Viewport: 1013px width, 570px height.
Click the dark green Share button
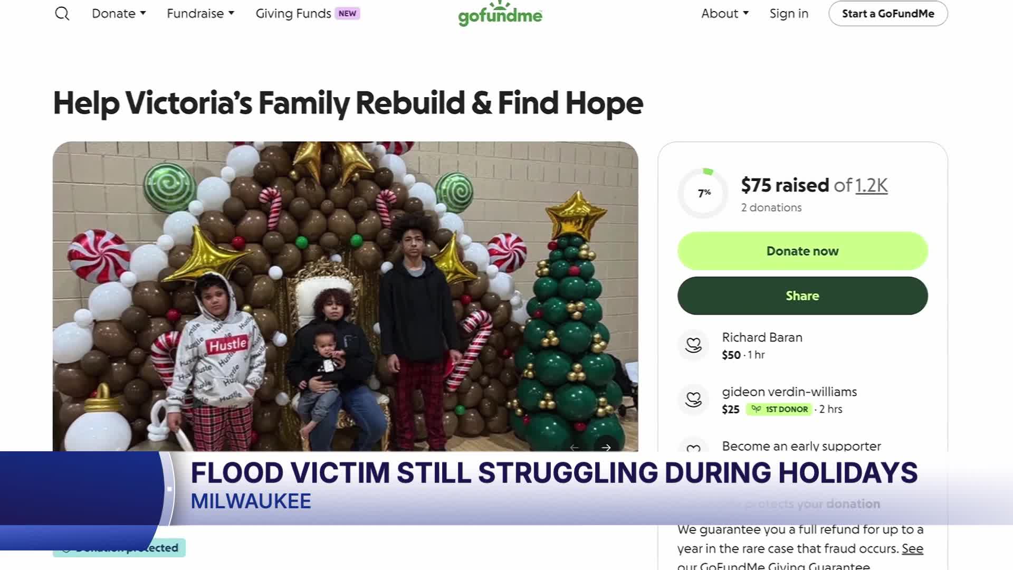click(802, 296)
